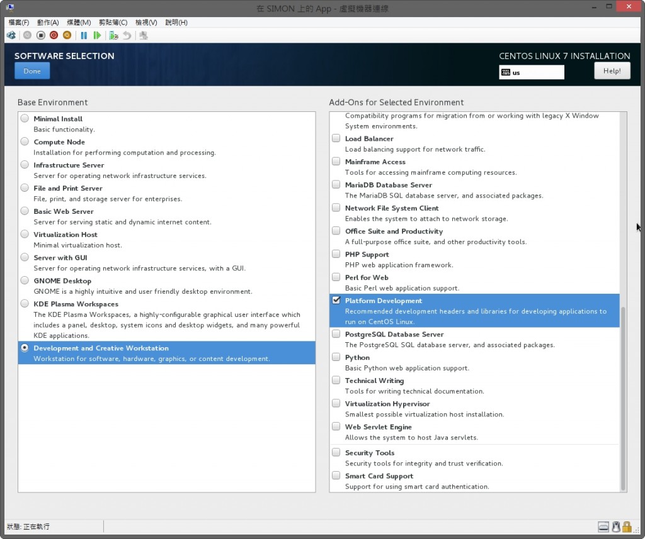The width and height of the screenshot is (645, 539).
Task: Click 'CENTOS LINUX 7 INSTALLATION' text
Action: pos(564,56)
